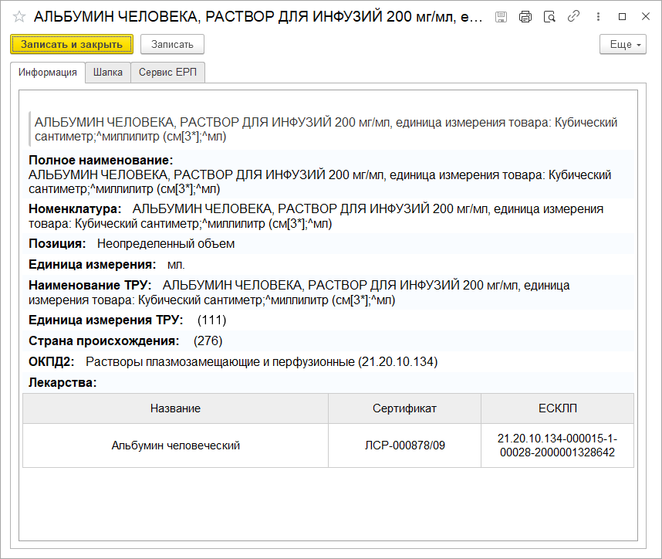Click the Лекарства label
The image size is (662, 559).
[x=62, y=383]
